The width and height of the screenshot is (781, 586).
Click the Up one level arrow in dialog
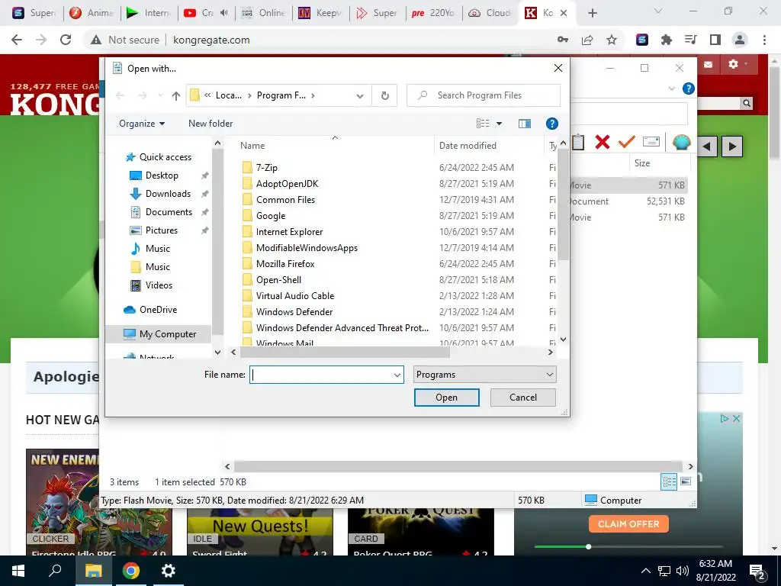176,95
